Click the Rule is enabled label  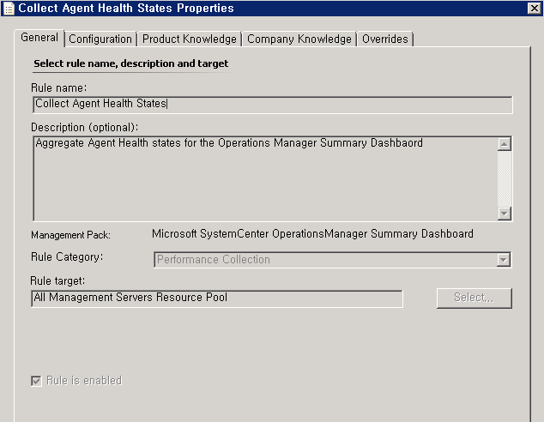(x=84, y=380)
